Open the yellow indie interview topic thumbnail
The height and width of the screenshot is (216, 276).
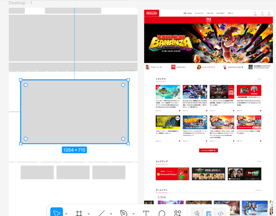pos(168,123)
